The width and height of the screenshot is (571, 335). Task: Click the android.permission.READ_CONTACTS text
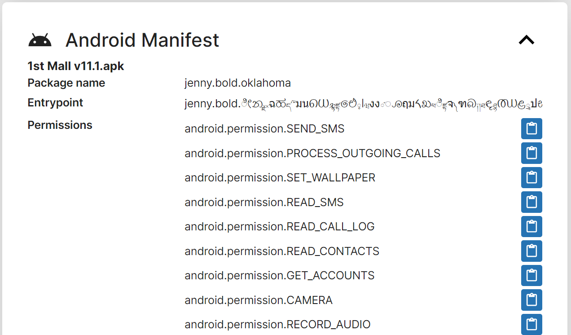(x=282, y=251)
